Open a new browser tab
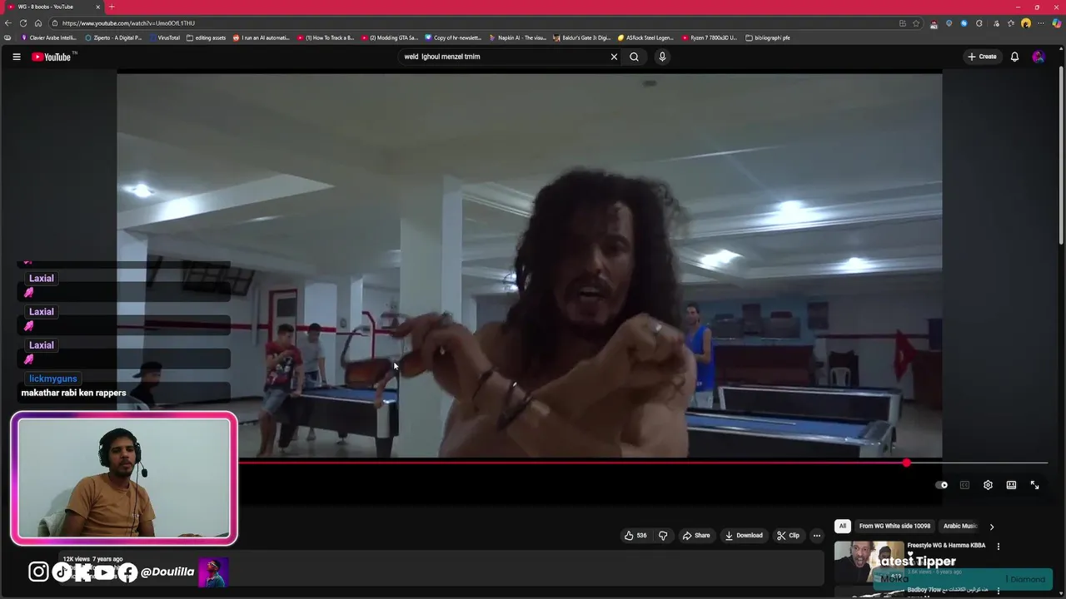 point(112,7)
